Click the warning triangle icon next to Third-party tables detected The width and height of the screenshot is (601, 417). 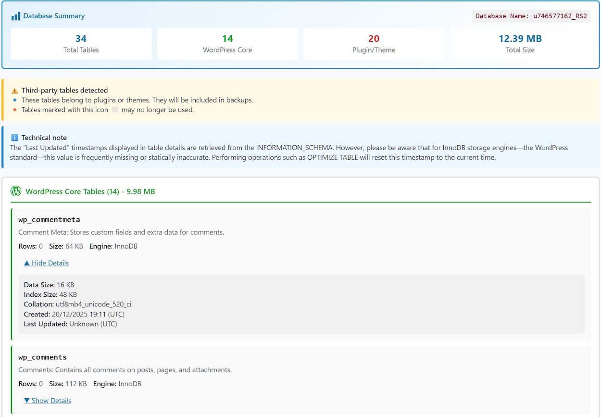click(x=14, y=90)
